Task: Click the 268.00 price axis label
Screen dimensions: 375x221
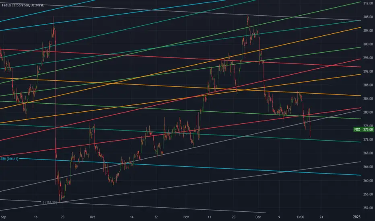Action: [x=368, y=153]
